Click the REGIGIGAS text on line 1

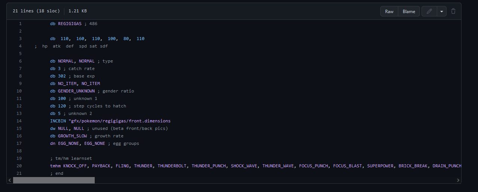coord(70,24)
